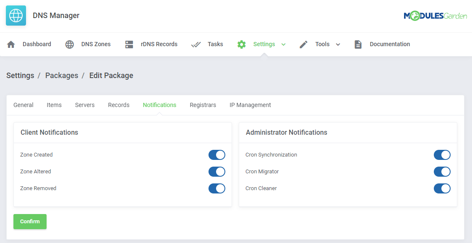Screen dimensions: 472x243
Task: Go to DNS Zones in navigation
Action: 96,44
